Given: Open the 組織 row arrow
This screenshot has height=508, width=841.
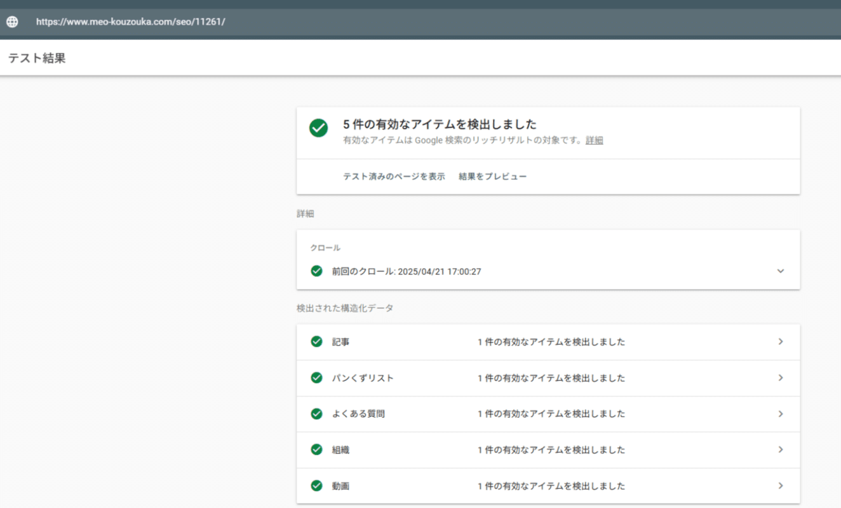Looking at the screenshot, I should coord(781,450).
